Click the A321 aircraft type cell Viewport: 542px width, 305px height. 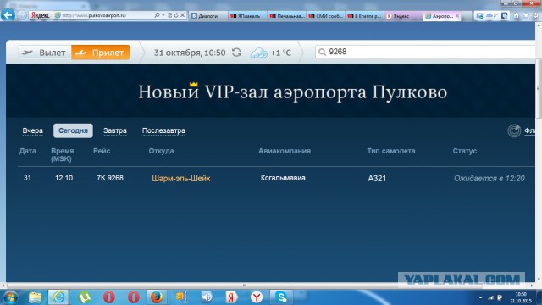click(x=377, y=178)
